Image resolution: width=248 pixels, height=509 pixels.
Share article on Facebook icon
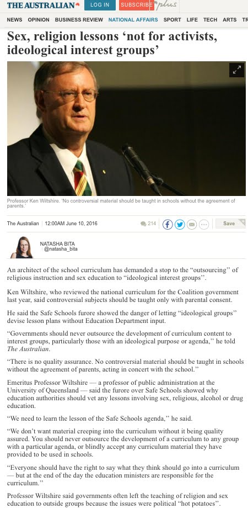[x=168, y=224]
